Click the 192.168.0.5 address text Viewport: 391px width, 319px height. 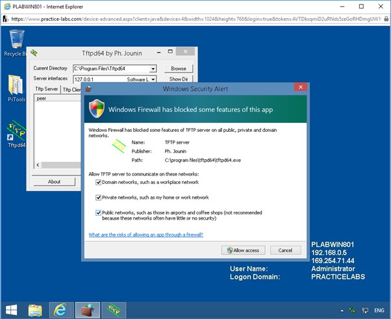click(x=329, y=253)
